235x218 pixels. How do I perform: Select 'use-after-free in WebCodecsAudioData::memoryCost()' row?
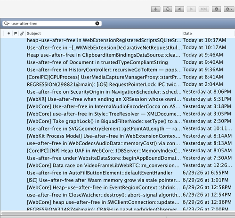(117, 143)
